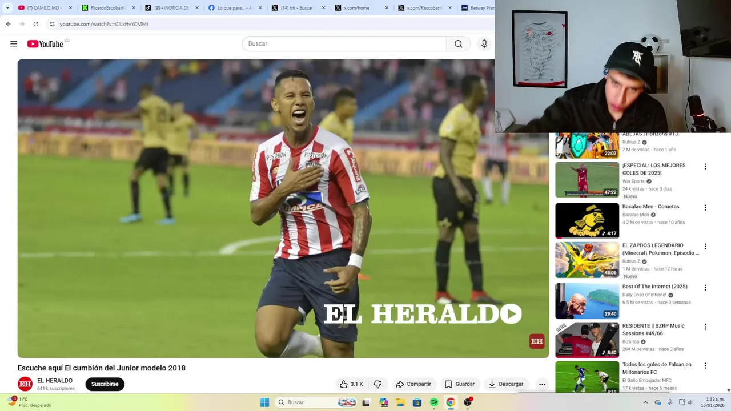Screen dimensions: 731x411
Task: Open the EL HERALDO channel avatar
Action: click(x=25, y=384)
